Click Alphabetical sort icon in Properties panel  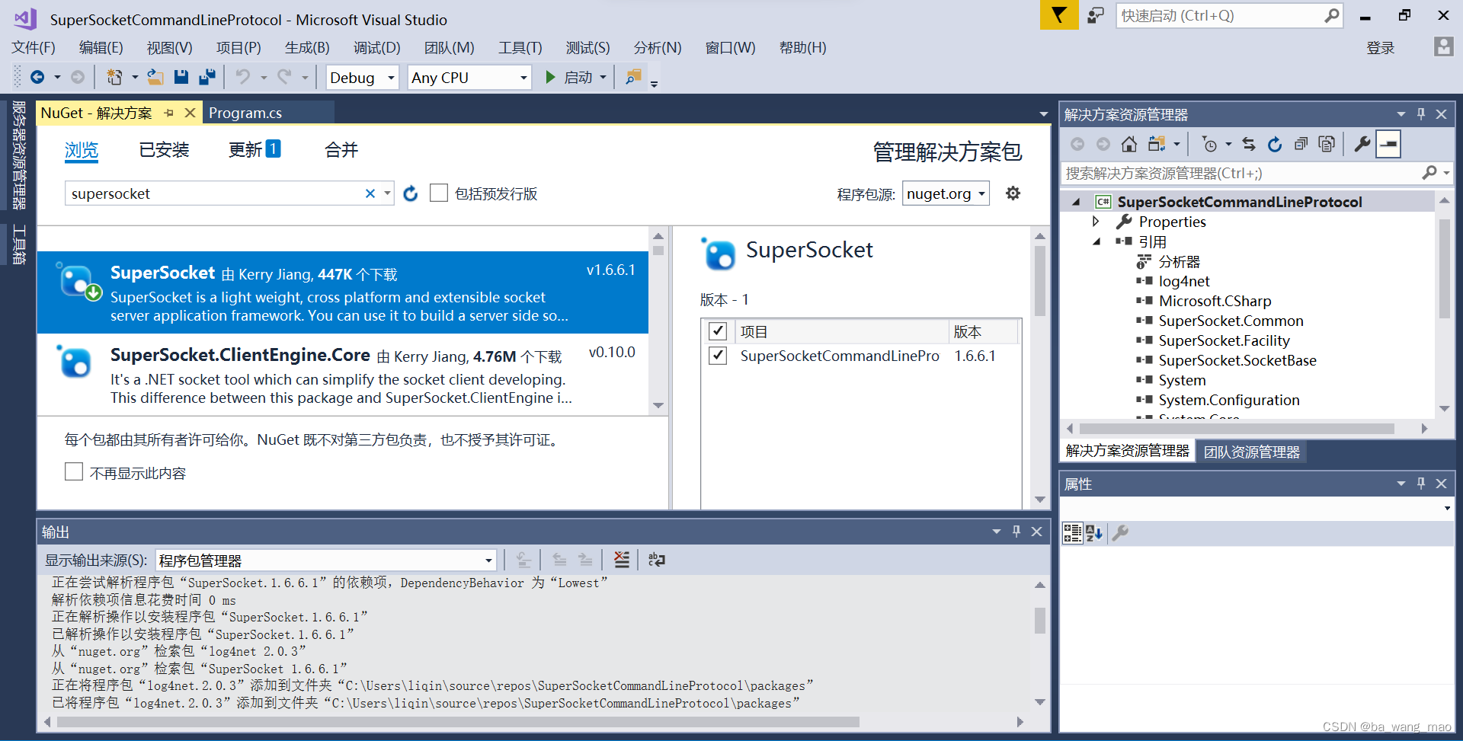click(1094, 533)
